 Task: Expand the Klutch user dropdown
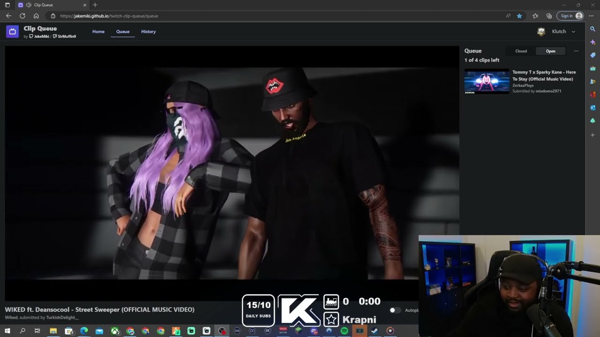coord(573,31)
